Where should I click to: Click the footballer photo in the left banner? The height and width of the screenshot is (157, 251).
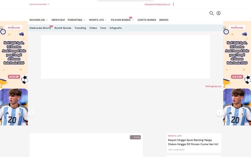(14, 107)
